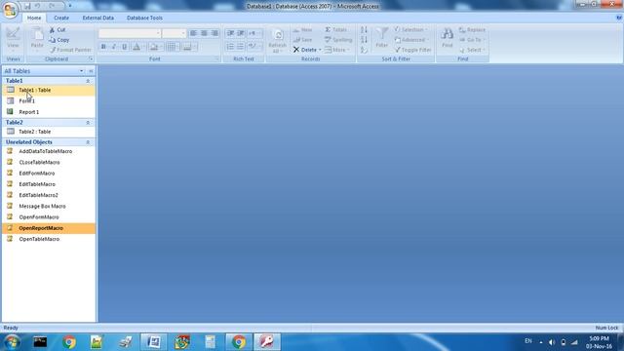This screenshot has width=624, height=351.
Task: Open the More dropdown in Records
Action: [337, 50]
